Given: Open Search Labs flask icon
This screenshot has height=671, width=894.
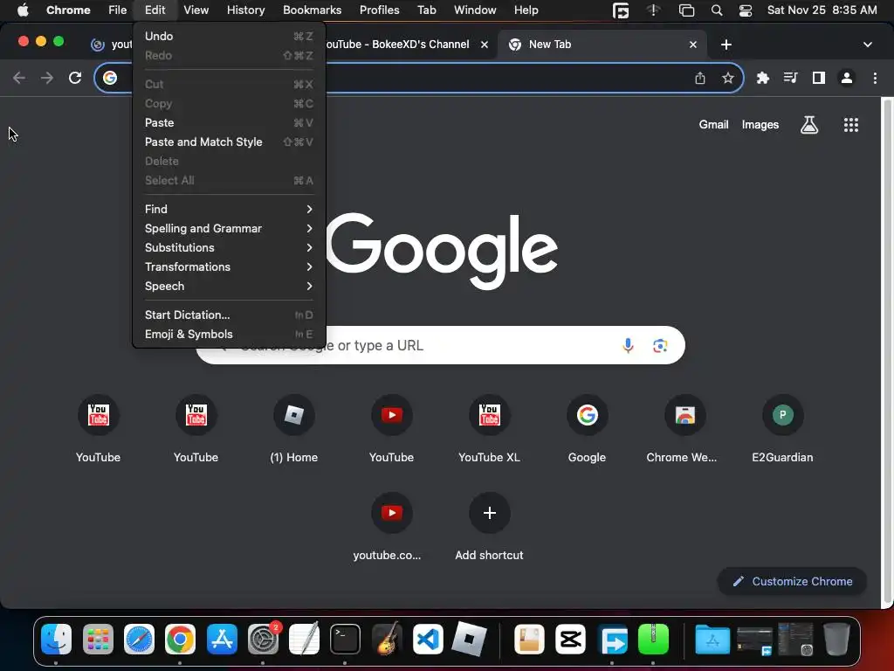Looking at the screenshot, I should tap(809, 124).
